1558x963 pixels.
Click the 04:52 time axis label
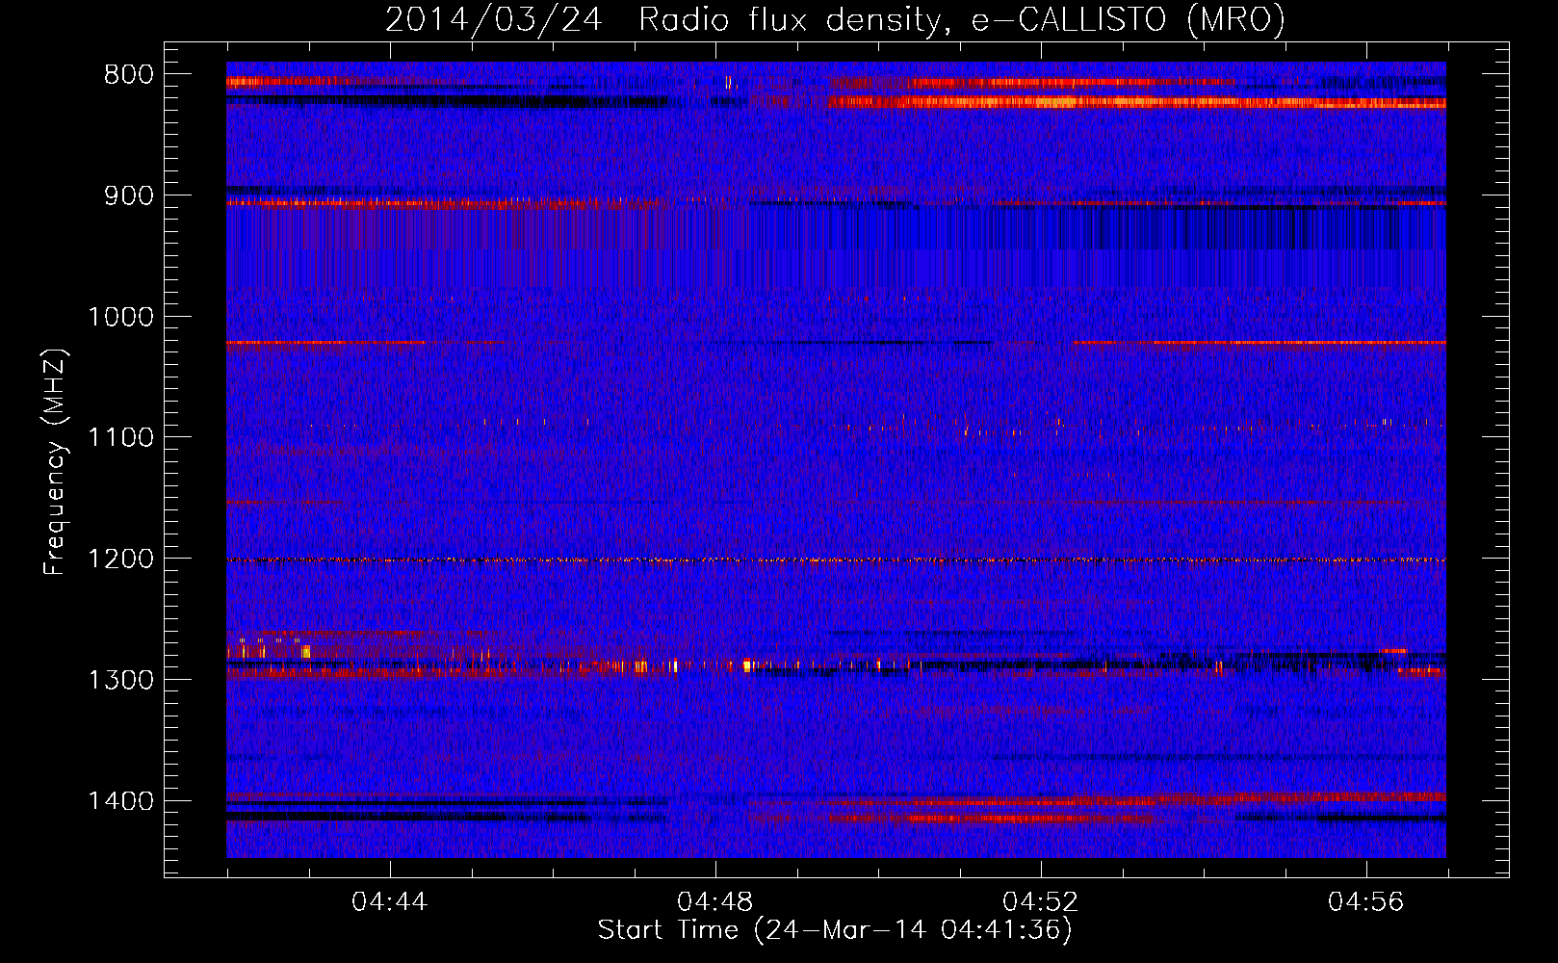pyautogui.click(x=1041, y=902)
